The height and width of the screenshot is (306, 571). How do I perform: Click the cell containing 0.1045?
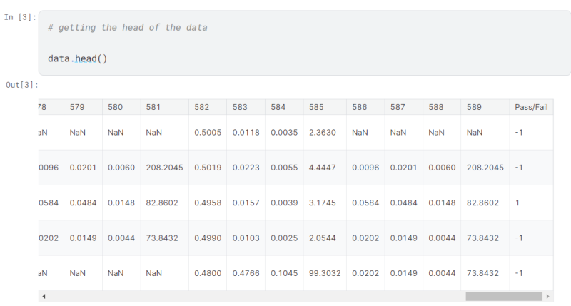pos(283,273)
